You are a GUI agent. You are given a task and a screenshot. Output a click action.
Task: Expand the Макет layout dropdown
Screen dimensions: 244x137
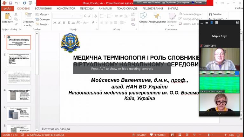click(x=42, y=14)
